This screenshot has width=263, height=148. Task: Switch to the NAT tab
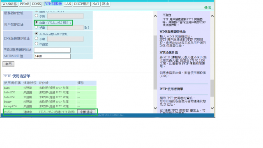coord(96,4)
